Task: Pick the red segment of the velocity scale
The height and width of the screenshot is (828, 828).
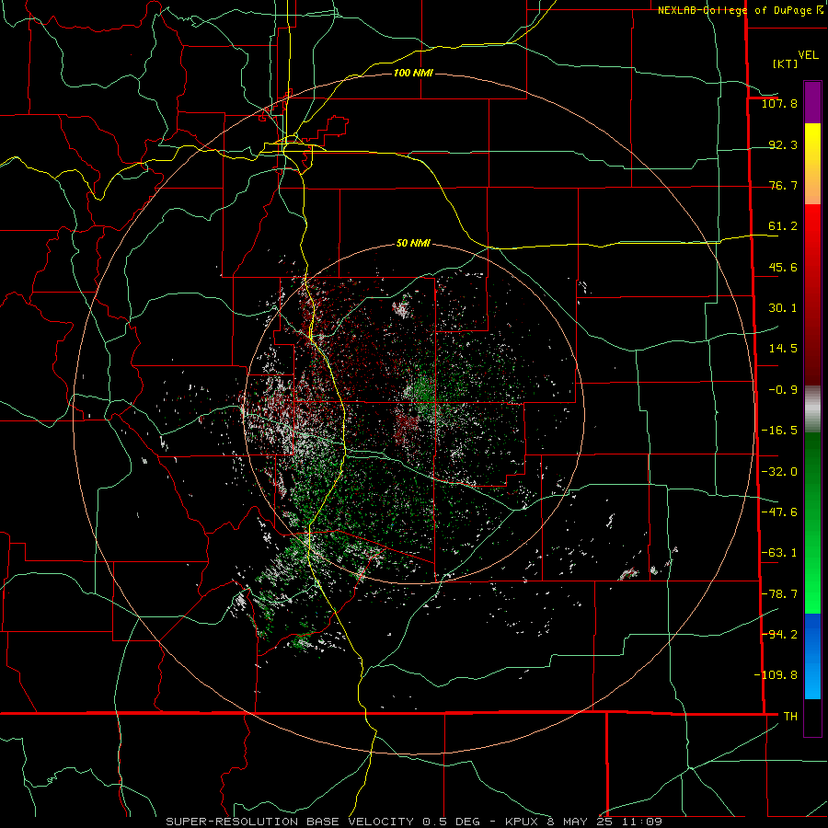Action: pyautogui.click(x=812, y=294)
